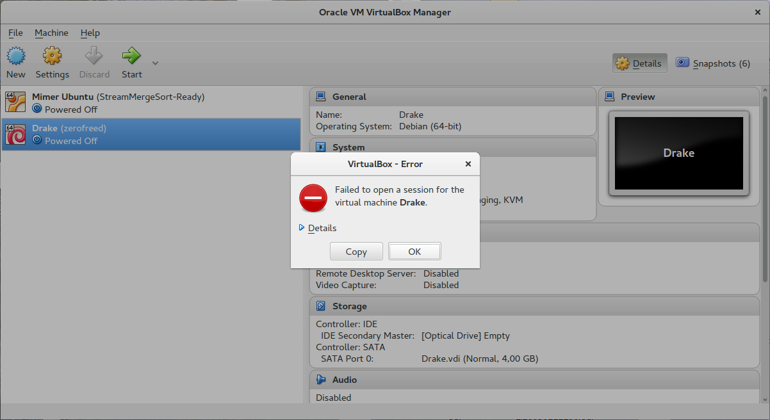Open machine Settings via the gear icon

point(52,56)
